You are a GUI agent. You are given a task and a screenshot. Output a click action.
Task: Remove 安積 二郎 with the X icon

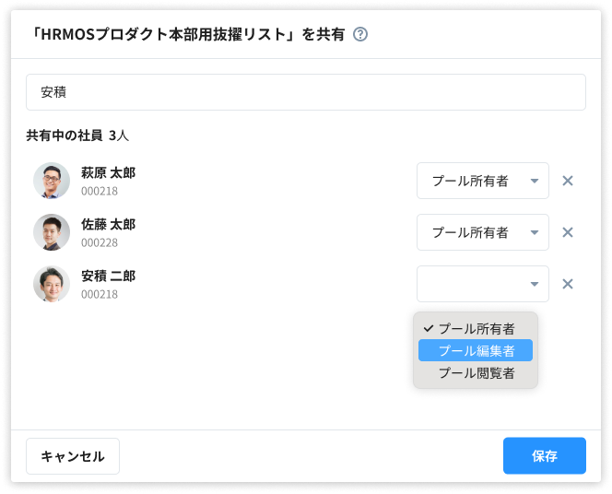[x=568, y=284]
